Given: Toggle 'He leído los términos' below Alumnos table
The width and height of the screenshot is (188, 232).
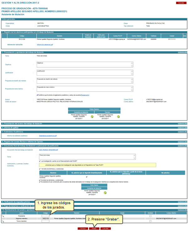Looking at the screenshot, I should tap(40, 180).
